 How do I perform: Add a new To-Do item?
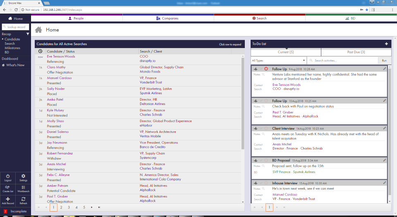[x=386, y=44]
